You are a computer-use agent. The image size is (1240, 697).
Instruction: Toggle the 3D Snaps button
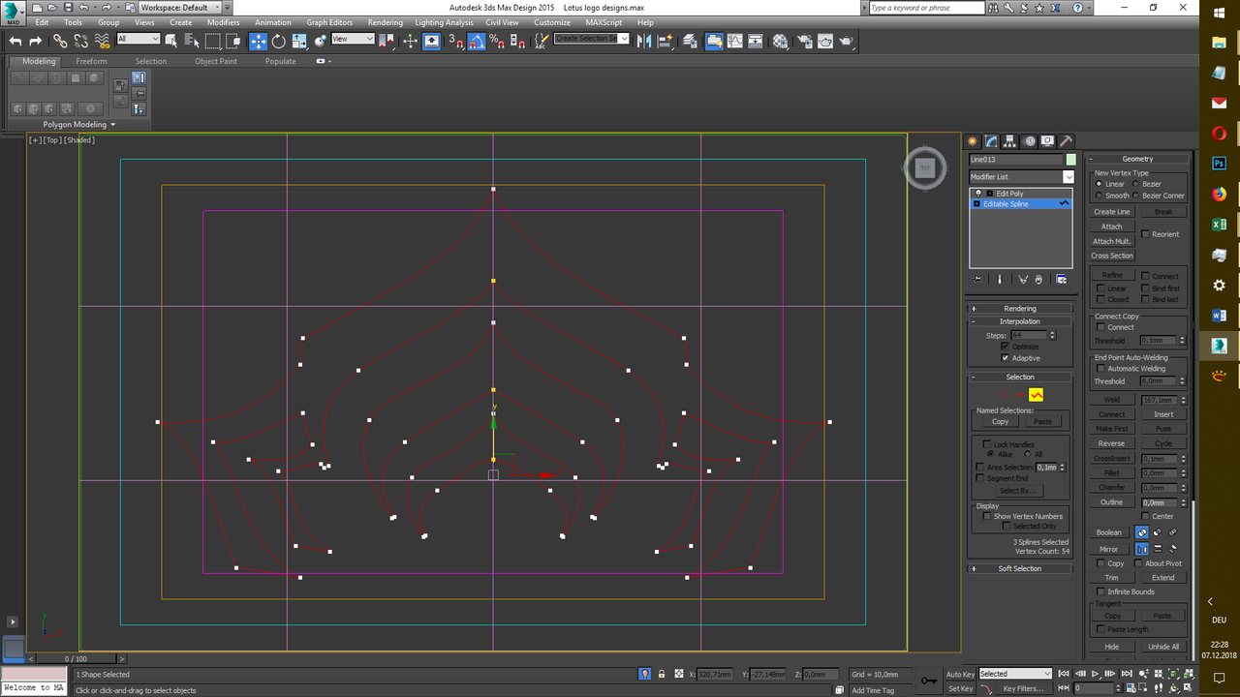pos(456,41)
